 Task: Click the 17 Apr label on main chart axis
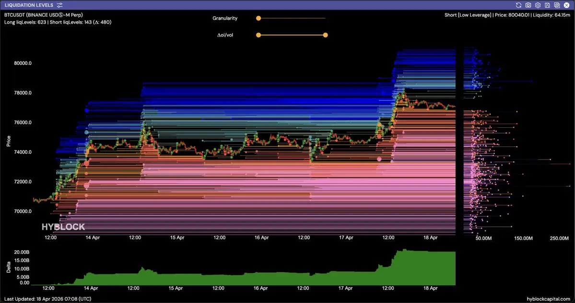coord(346,238)
